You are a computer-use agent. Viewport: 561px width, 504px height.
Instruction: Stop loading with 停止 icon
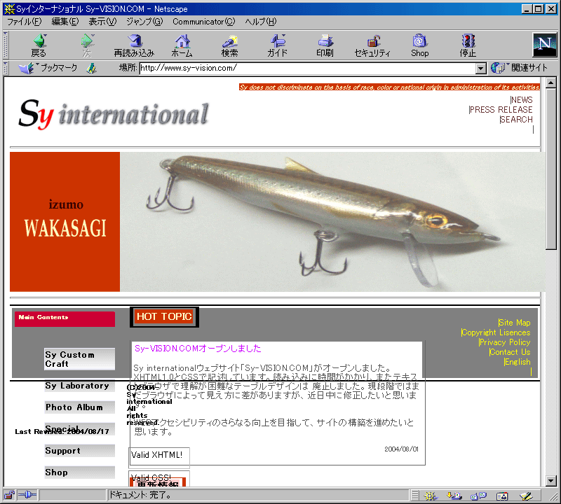tap(468, 45)
